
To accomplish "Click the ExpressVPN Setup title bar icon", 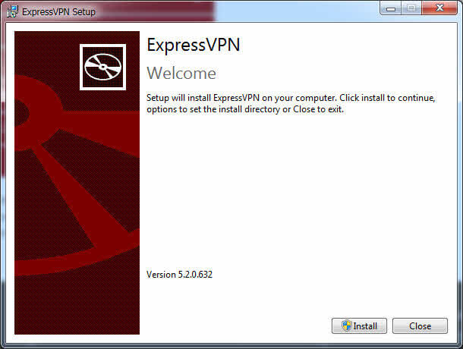I will pyautogui.click(x=12, y=11).
